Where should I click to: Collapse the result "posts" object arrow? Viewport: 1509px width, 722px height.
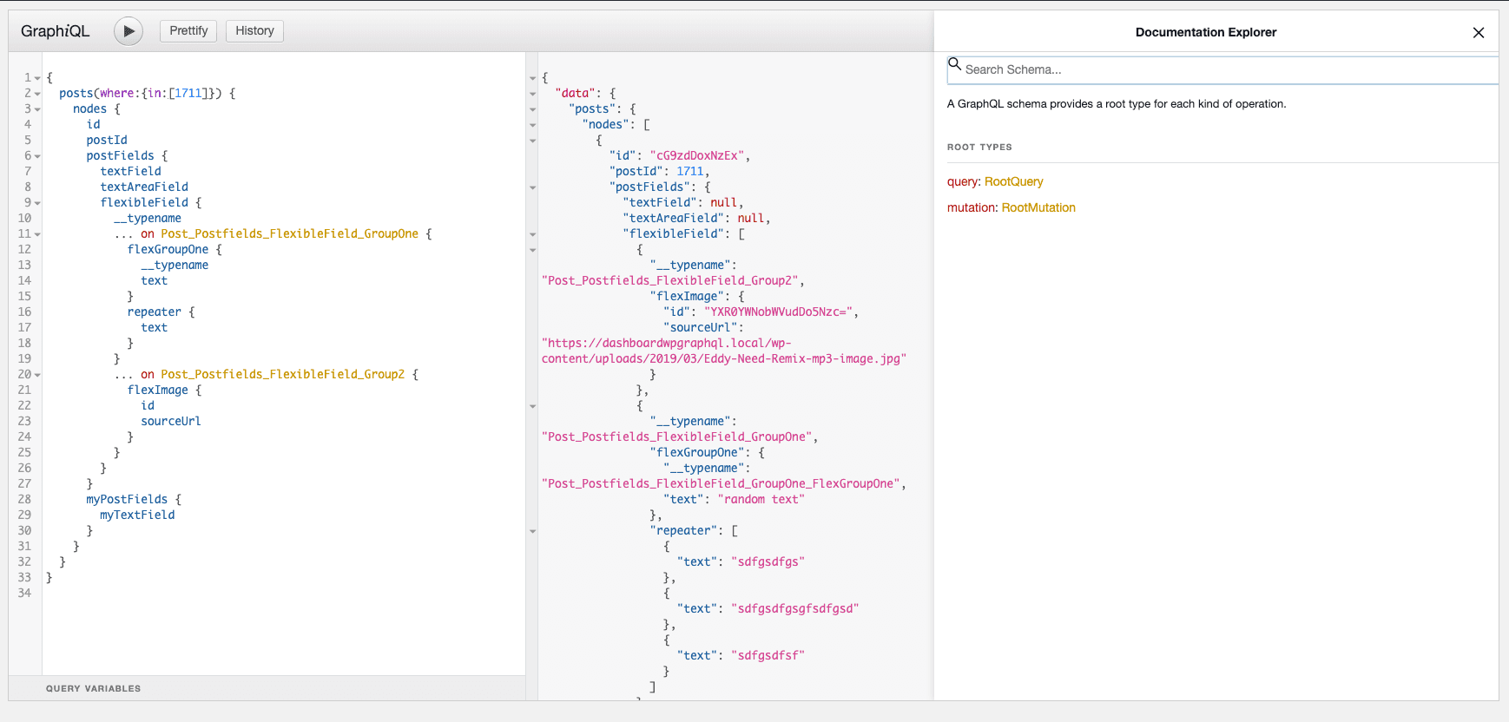point(532,109)
